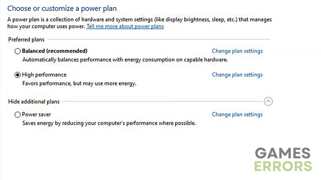Click the Hide additional plans label
Screen dimensions: 321x180
(34, 102)
